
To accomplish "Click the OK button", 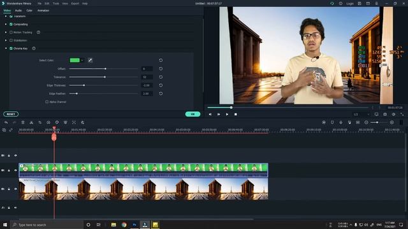I will [x=193, y=114].
